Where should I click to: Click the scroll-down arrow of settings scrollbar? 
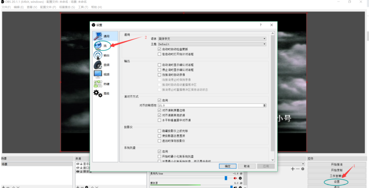[x=273, y=160]
